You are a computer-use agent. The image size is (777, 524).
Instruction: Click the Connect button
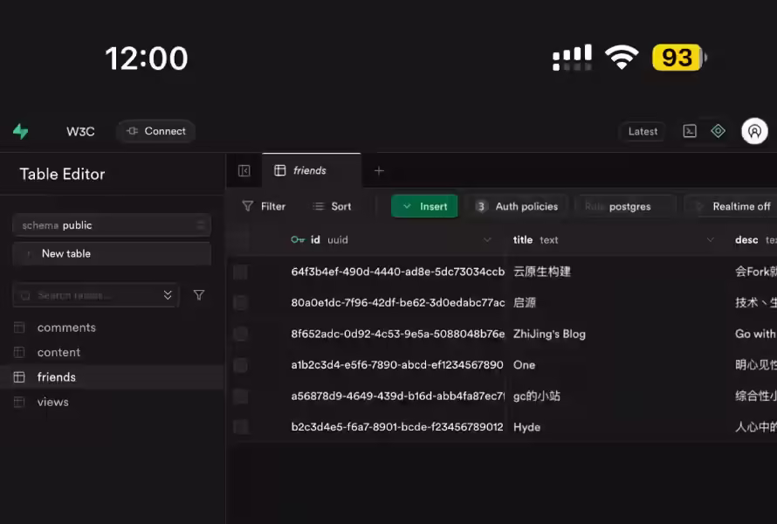tap(156, 131)
